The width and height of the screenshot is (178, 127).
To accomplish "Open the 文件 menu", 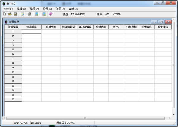I will pyautogui.click(x=8, y=9).
